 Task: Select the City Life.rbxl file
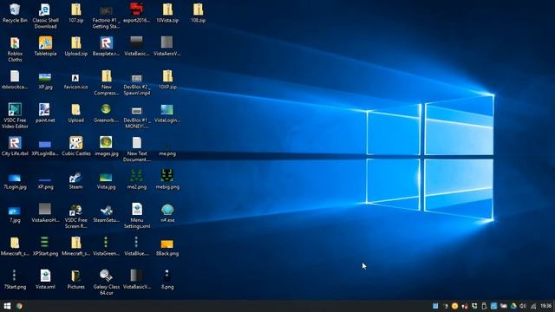pyautogui.click(x=15, y=146)
